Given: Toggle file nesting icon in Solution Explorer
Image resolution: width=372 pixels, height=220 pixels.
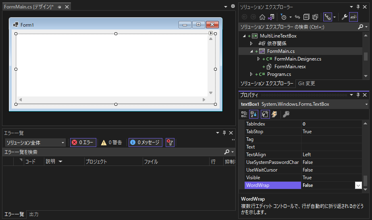Looking at the screenshot, I should (328, 17).
